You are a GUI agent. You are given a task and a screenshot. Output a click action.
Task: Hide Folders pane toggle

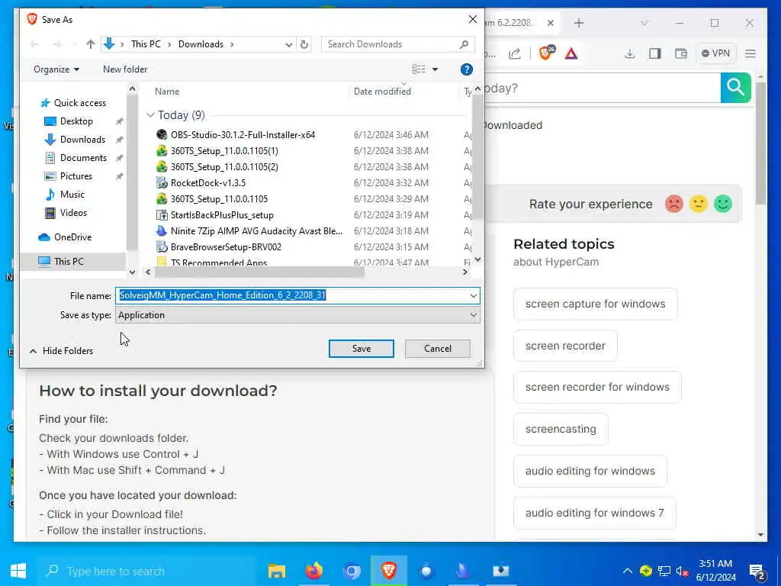coord(61,351)
